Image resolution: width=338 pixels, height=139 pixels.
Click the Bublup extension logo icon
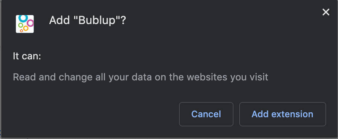[25, 24]
